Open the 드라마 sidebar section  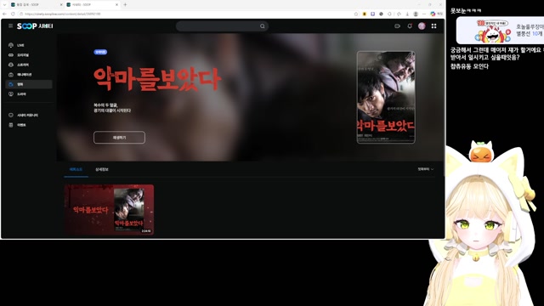(x=29, y=94)
